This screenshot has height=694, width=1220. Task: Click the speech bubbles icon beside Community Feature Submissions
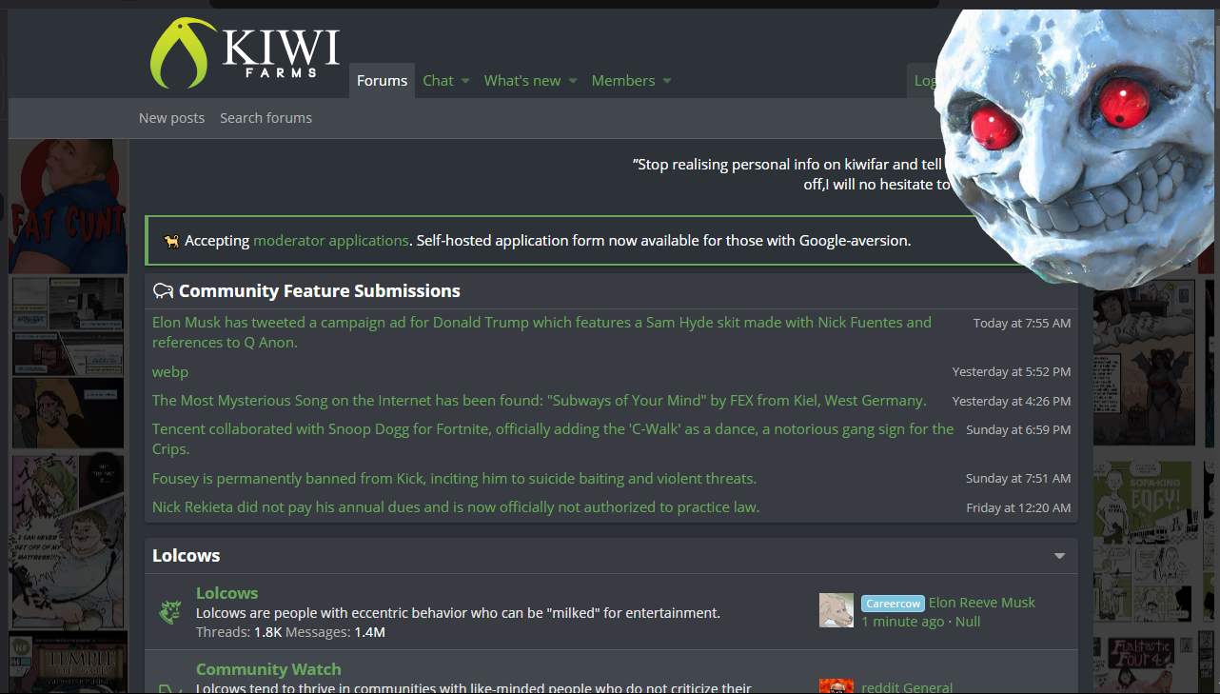click(x=163, y=291)
